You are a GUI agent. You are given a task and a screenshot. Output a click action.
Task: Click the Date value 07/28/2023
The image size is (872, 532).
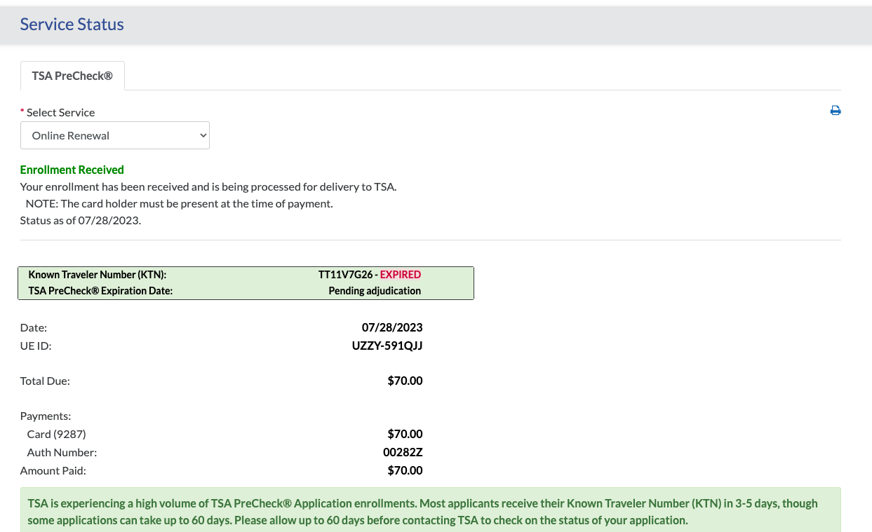(x=392, y=327)
